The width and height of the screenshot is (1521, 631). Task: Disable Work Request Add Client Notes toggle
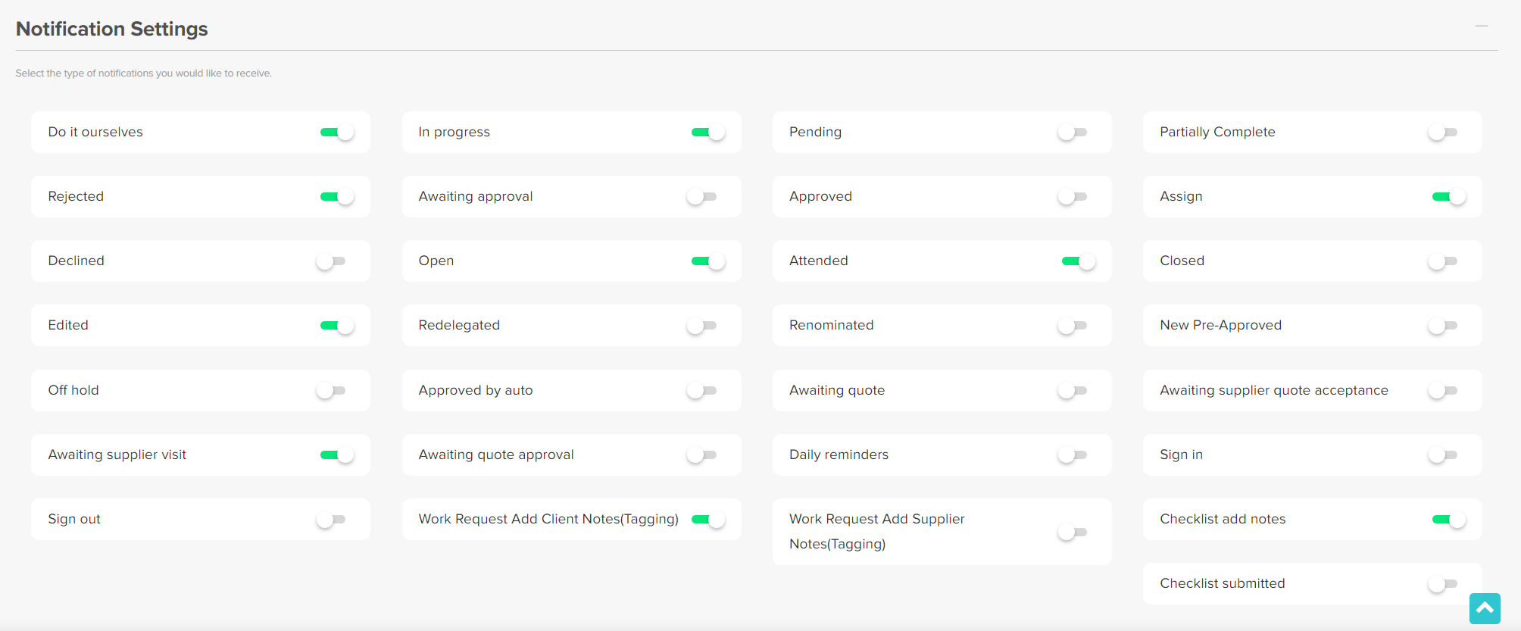click(x=708, y=520)
